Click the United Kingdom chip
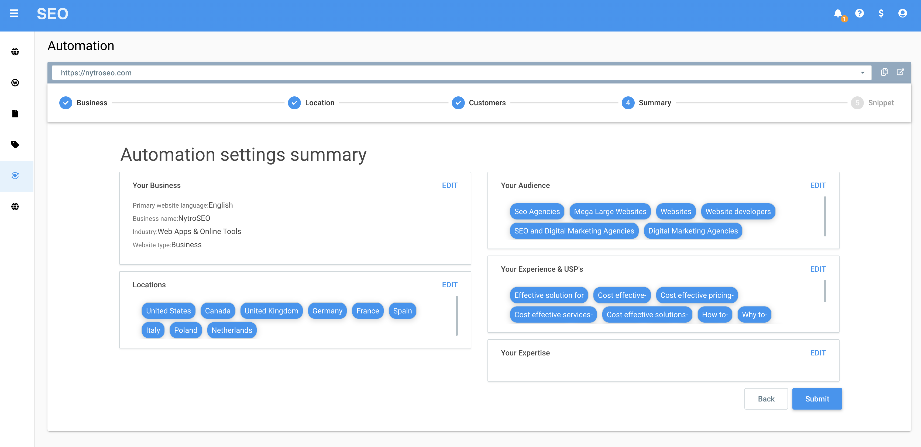 click(271, 311)
